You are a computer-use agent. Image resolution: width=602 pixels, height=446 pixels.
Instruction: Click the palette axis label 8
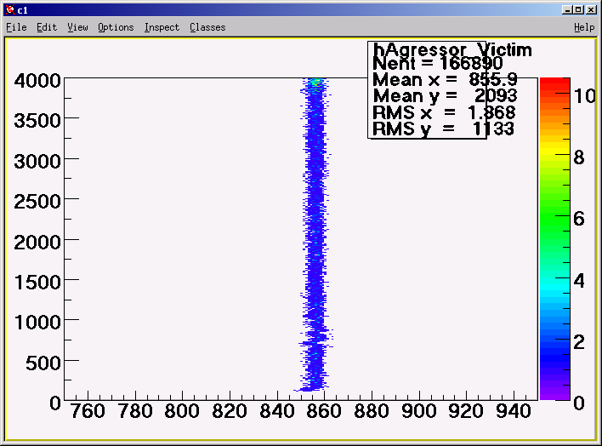pyautogui.click(x=579, y=157)
